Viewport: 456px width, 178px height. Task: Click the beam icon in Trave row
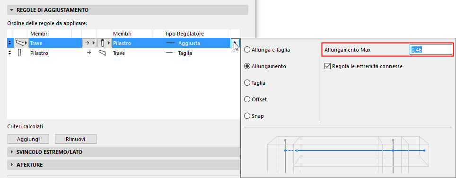21,43
